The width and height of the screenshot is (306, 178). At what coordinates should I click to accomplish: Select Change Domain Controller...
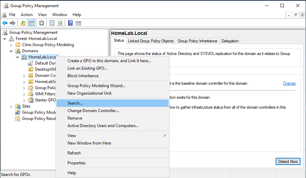tap(112, 111)
